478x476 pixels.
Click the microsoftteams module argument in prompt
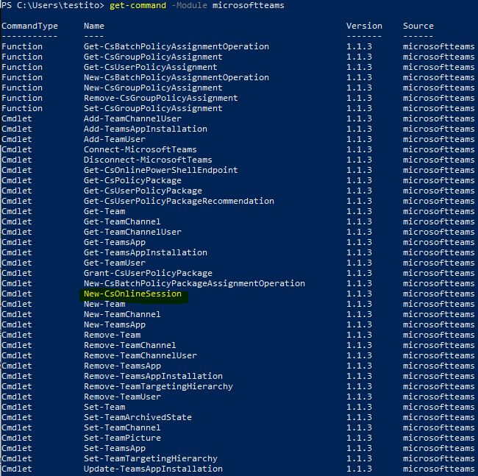(248, 5)
